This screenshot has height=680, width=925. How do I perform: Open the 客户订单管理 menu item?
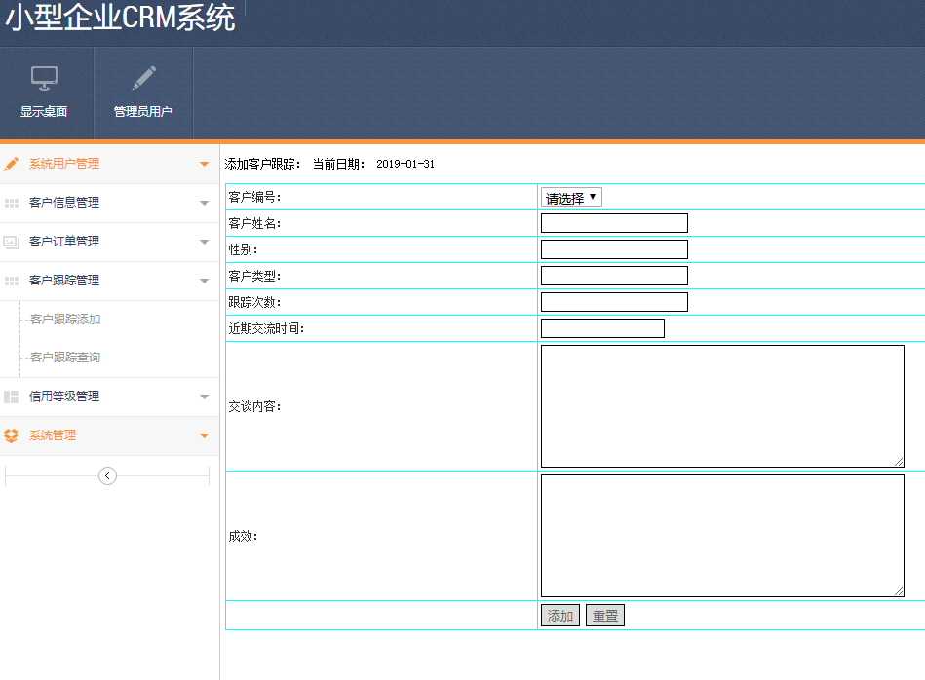tap(110, 242)
